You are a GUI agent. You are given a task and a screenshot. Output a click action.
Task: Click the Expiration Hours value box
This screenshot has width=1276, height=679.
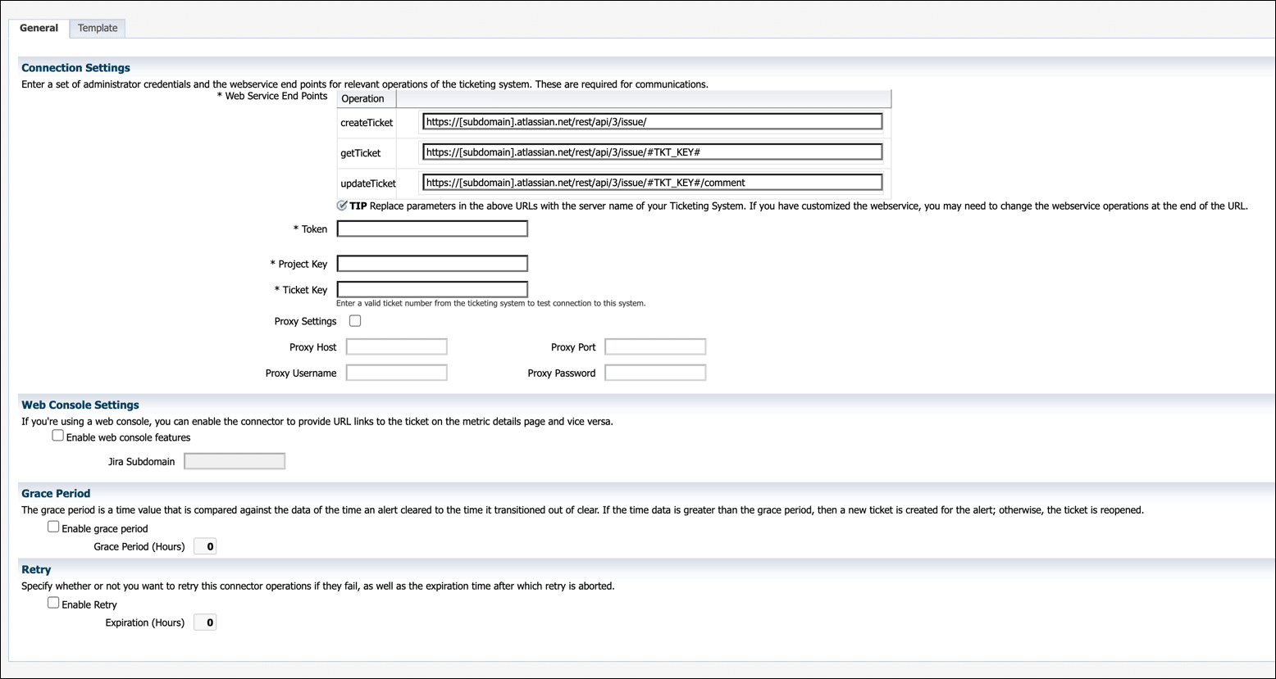click(x=204, y=622)
